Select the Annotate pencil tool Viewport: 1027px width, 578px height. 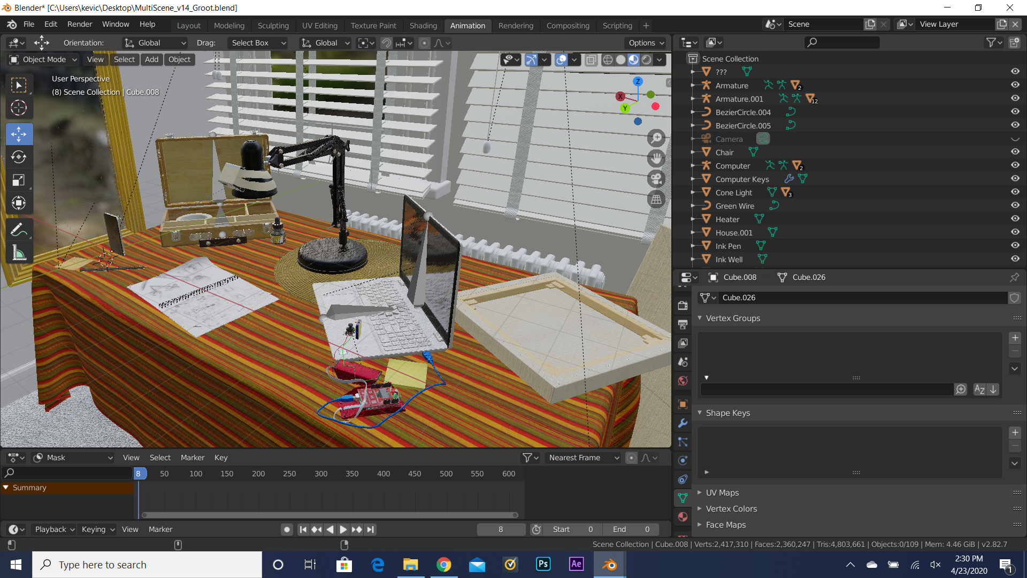[19, 230]
